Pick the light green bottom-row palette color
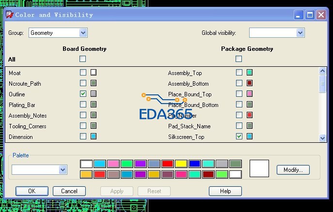 pos(222,174)
